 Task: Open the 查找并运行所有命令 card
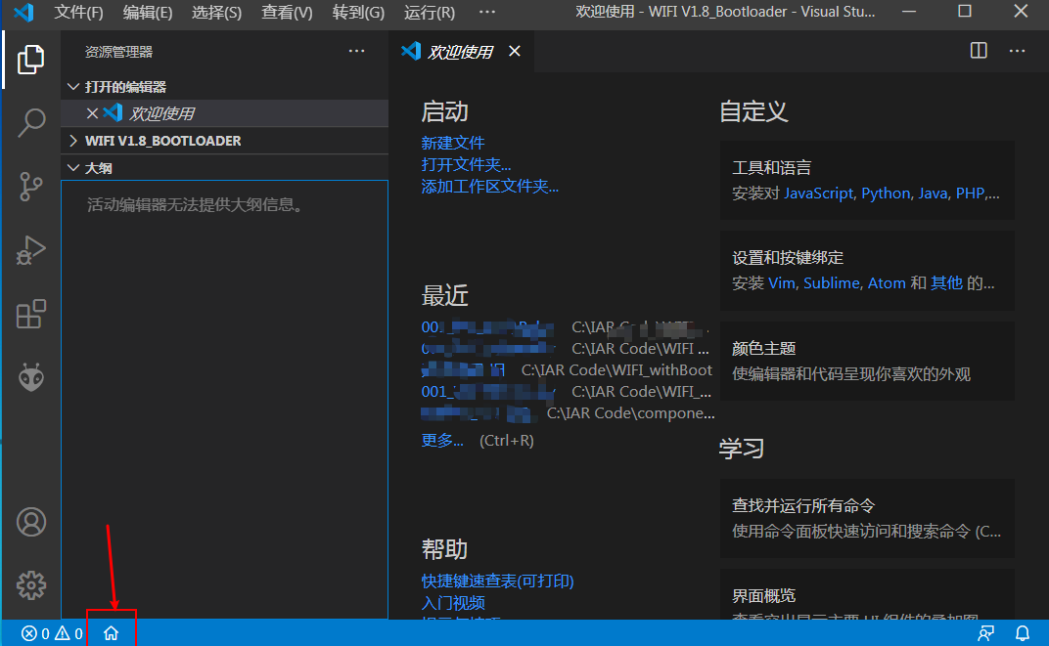867,518
